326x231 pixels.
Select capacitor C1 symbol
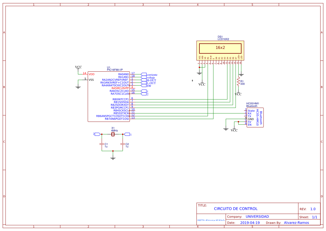[102, 144]
